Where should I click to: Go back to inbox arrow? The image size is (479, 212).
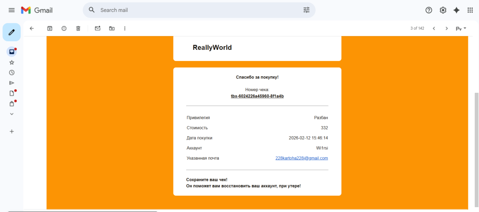[x=32, y=28]
